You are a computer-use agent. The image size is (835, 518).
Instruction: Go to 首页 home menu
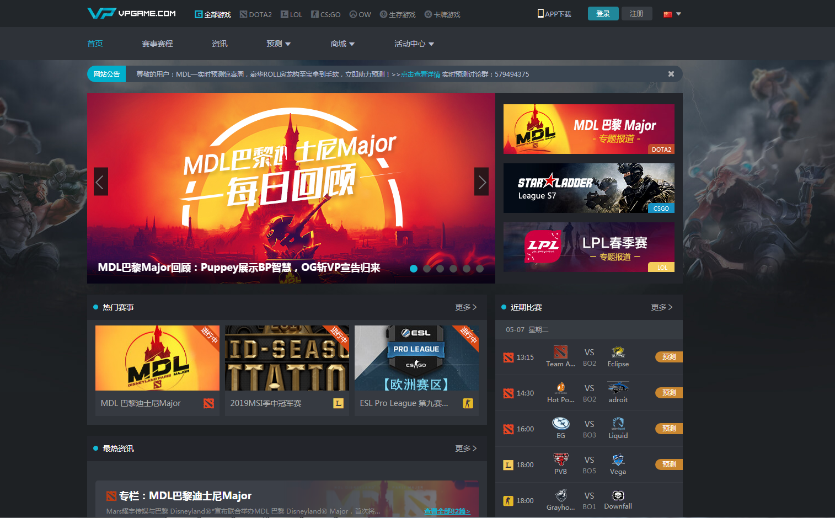(95, 44)
